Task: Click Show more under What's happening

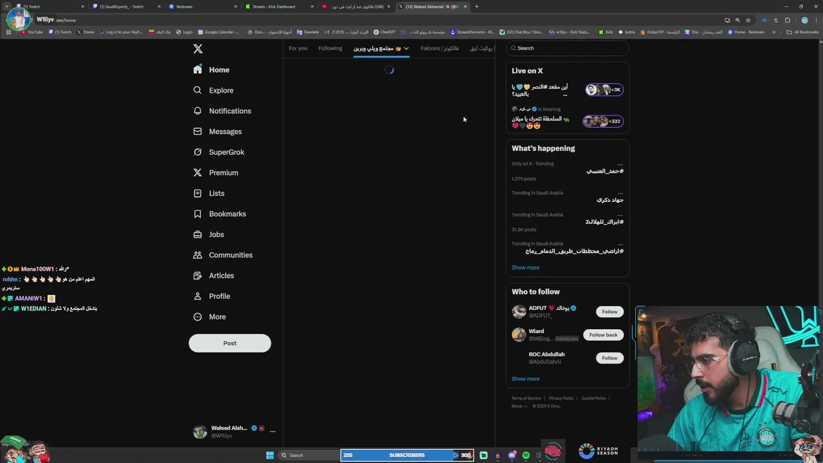Action: click(x=525, y=268)
